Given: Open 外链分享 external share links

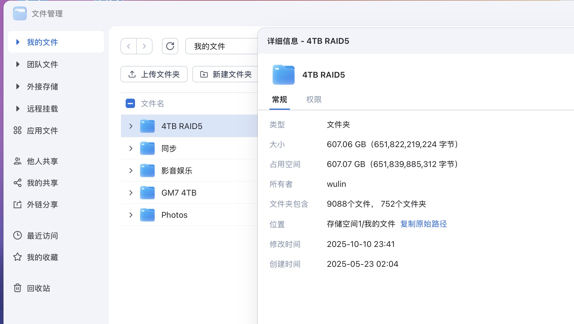Looking at the screenshot, I should (42, 205).
